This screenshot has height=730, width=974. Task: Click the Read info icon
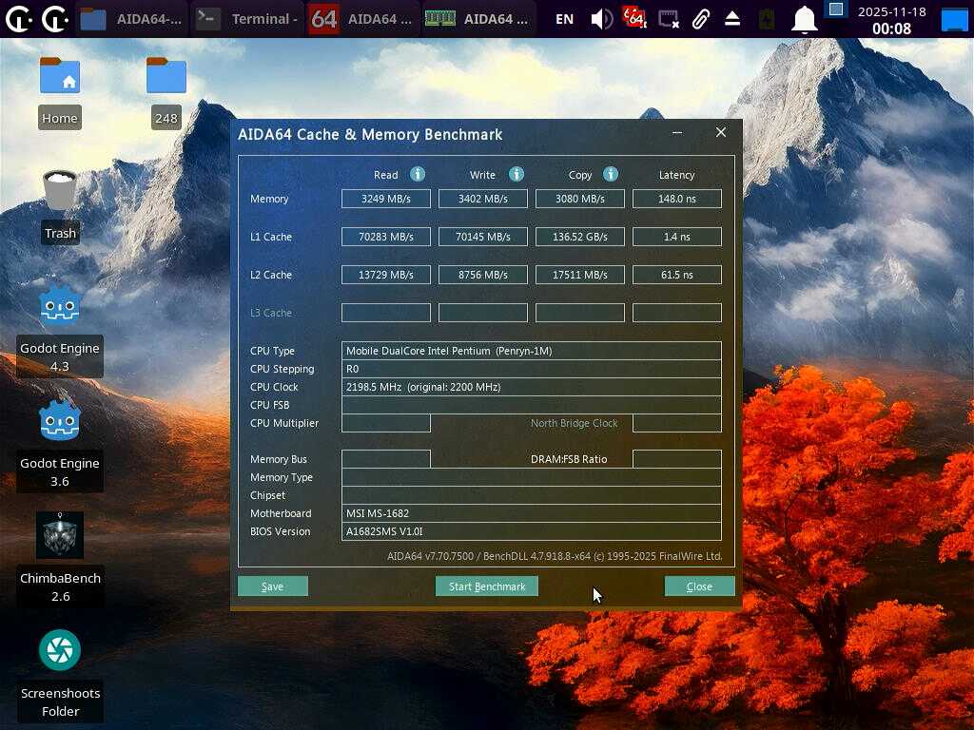[418, 174]
